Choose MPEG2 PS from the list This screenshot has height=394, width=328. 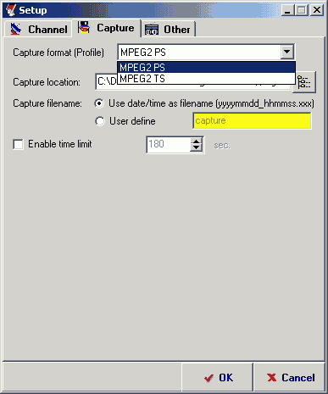point(206,68)
